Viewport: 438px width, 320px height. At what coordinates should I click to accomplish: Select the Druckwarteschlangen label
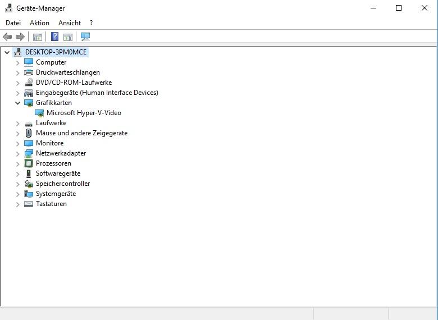coord(68,72)
